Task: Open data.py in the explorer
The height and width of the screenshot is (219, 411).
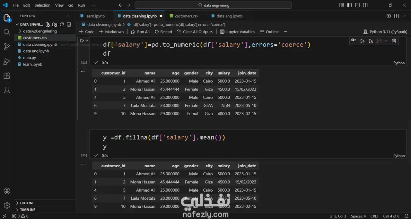Action: click(x=30, y=58)
